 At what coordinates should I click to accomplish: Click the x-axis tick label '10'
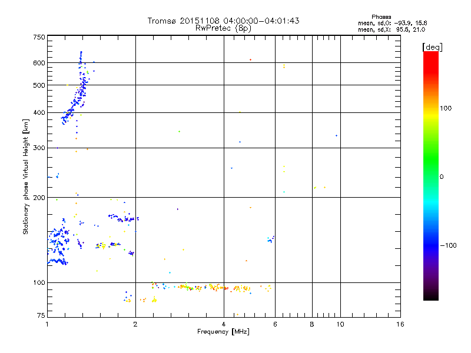[340, 324]
